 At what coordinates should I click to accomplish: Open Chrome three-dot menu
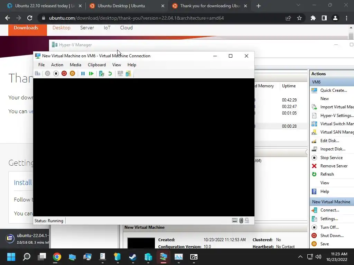(346, 18)
